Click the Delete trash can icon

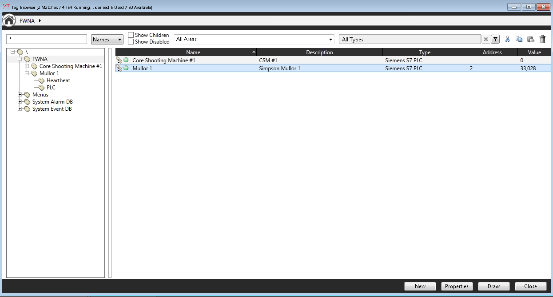(x=542, y=40)
